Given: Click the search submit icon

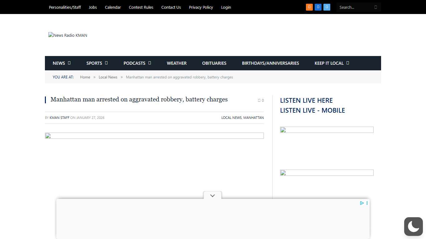Looking at the screenshot, I should (375, 7).
